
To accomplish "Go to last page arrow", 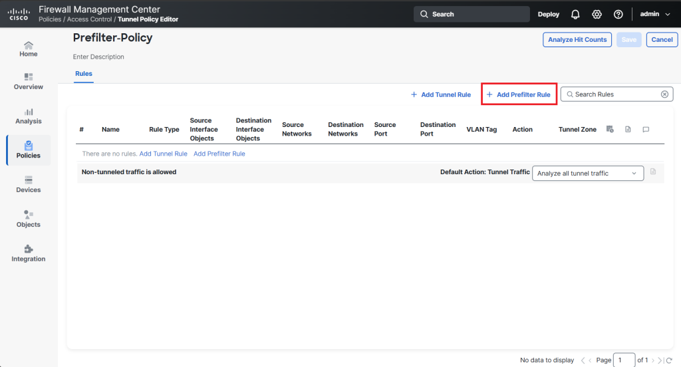I will [x=660, y=360].
